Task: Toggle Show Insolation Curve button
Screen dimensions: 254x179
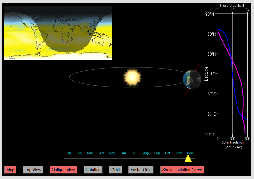Action: click(182, 170)
